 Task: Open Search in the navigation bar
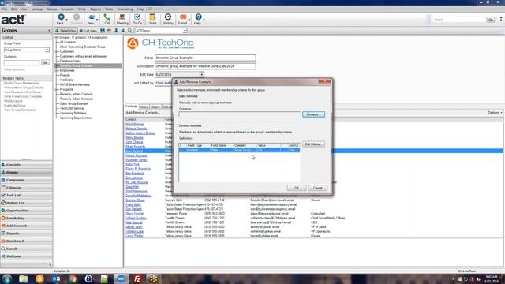pos(26,248)
